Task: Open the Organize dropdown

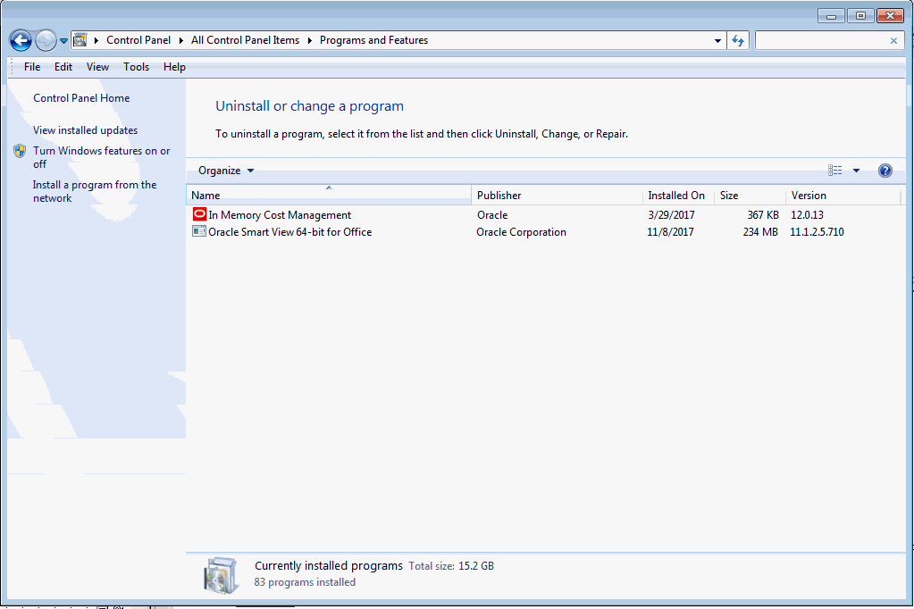Action: tap(225, 171)
